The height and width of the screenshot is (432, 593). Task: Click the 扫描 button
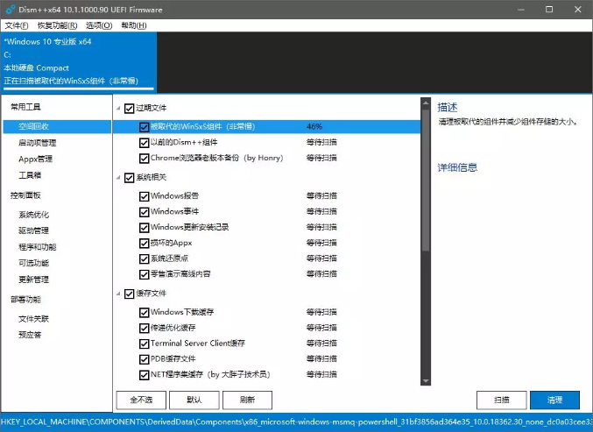(502, 400)
